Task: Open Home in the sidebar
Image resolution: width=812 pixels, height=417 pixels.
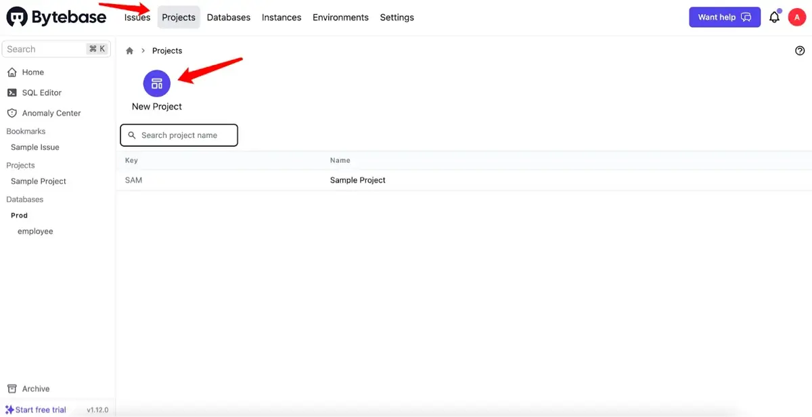Action: click(x=32, y=72)
